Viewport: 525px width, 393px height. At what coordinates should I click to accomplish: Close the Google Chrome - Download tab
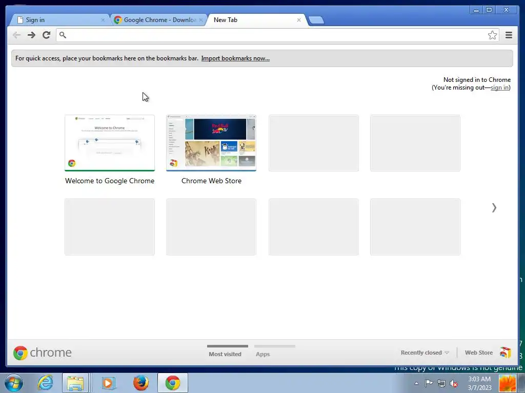(x=201, y=20)
